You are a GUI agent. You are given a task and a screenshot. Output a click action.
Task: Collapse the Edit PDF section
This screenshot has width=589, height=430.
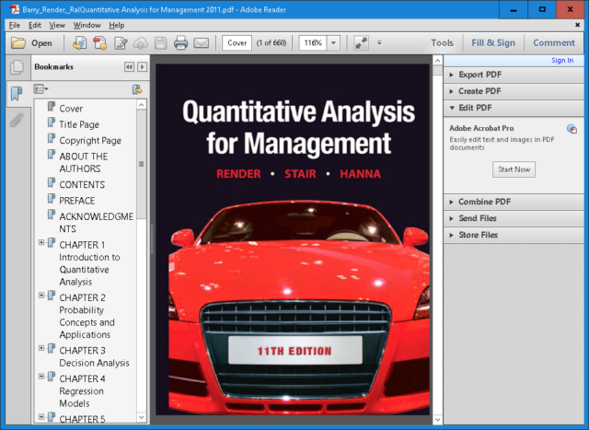click(514, 108)
